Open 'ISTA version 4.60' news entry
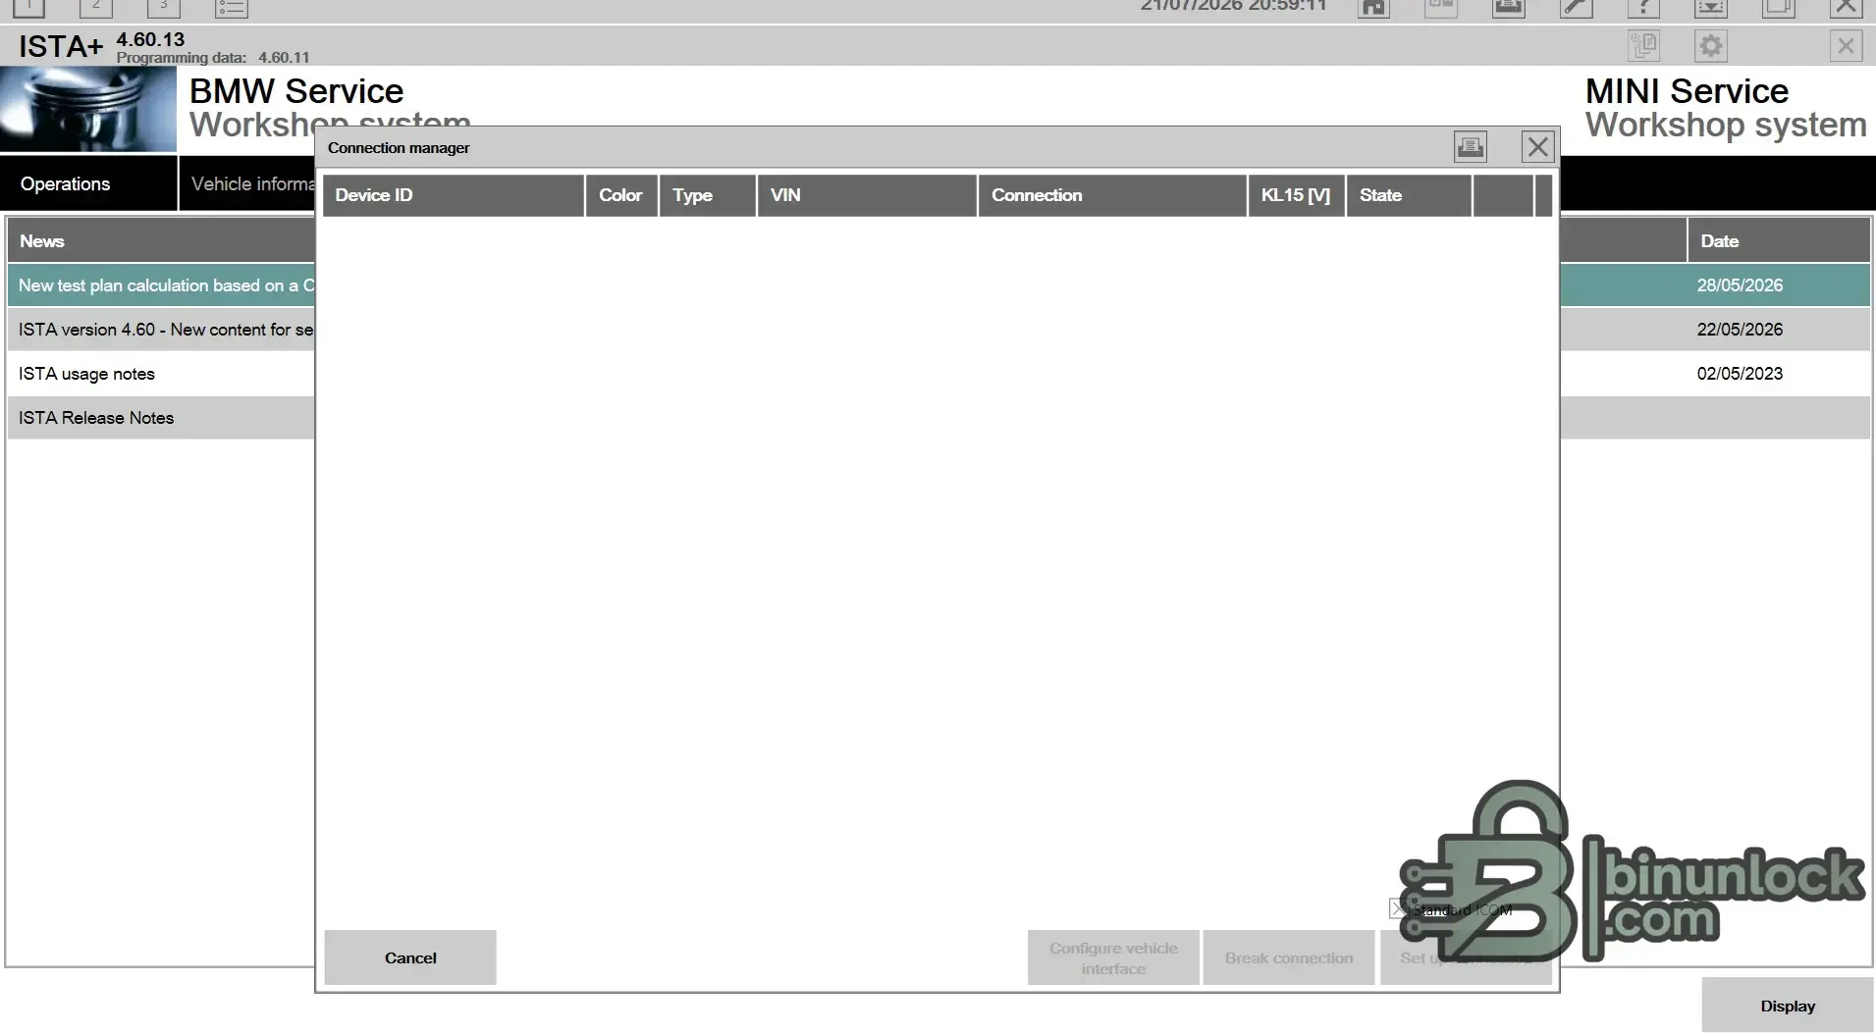The height and width of the screenshot is (1033, 1876). (x=161, y=330)
